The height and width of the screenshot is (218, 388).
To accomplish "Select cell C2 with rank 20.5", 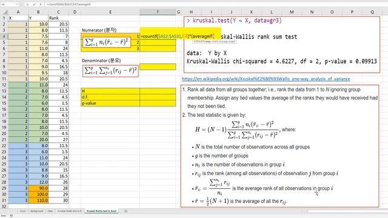I will pyautogui.click(x=58, y=24).
